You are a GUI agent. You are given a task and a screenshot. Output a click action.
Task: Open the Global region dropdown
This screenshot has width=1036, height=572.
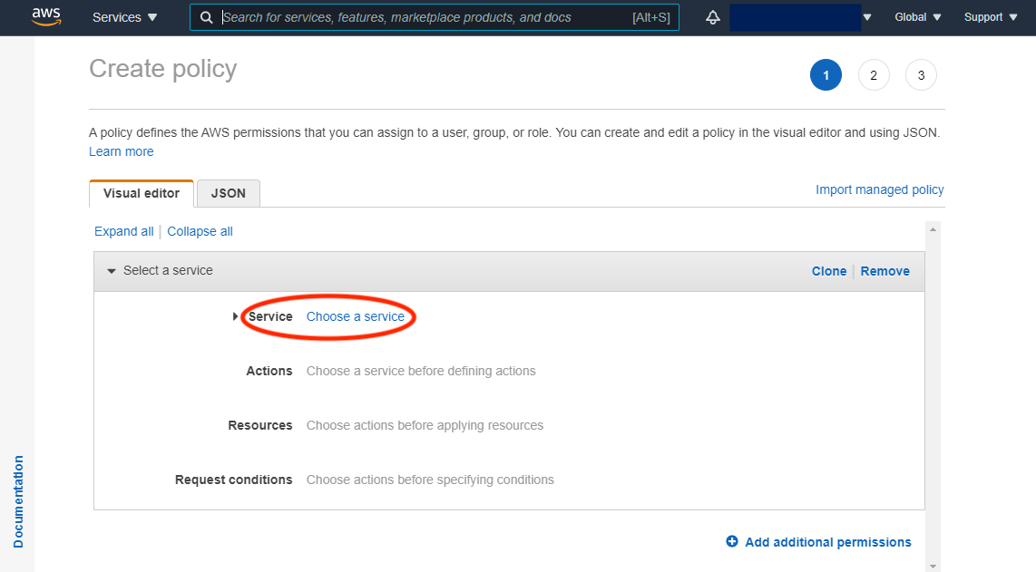pyautogui.click(x=917, y=16)
